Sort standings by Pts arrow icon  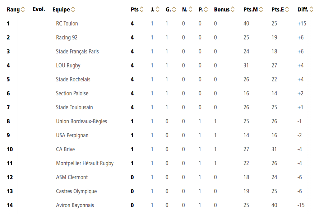pyautogui.click(x=142, y=9)
